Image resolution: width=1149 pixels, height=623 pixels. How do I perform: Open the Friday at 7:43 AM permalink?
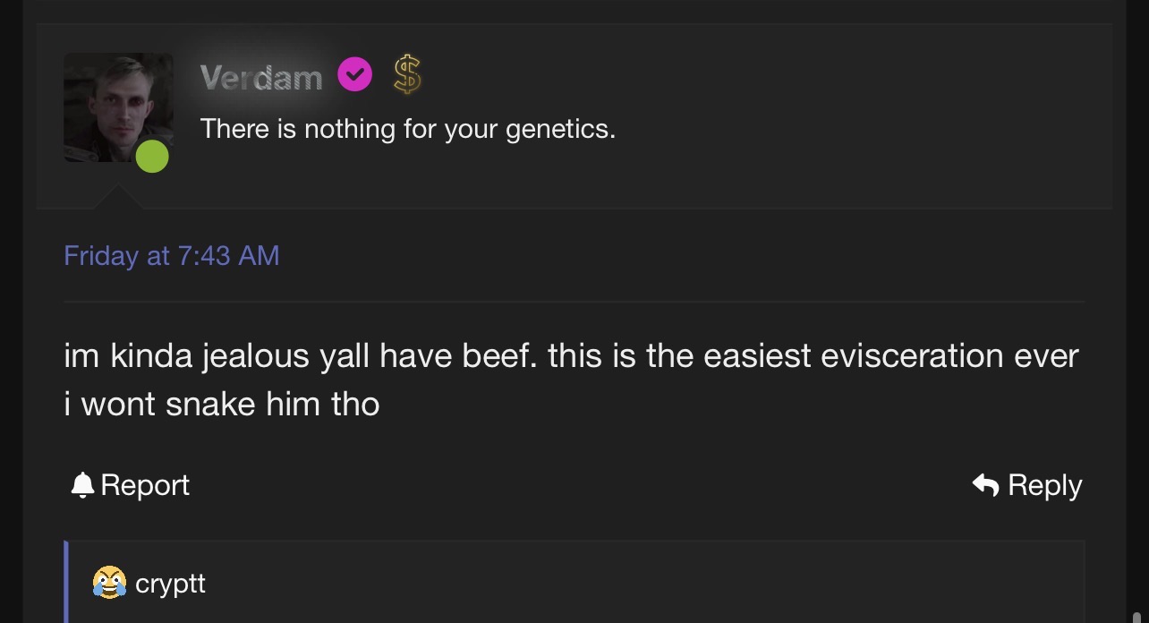click(172, 256)
